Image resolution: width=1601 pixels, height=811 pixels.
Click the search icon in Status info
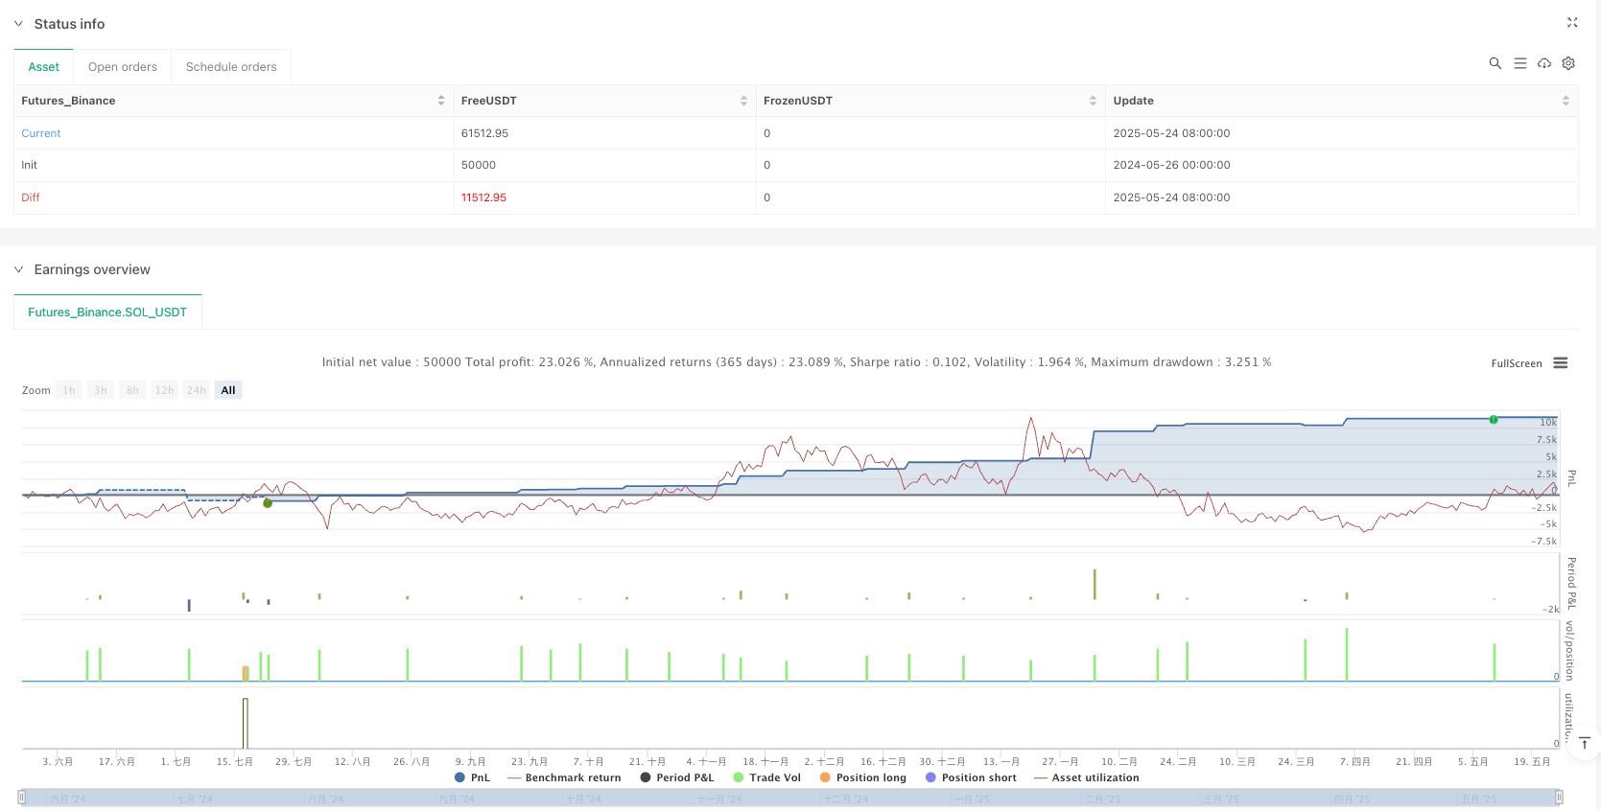[1495, 63]
